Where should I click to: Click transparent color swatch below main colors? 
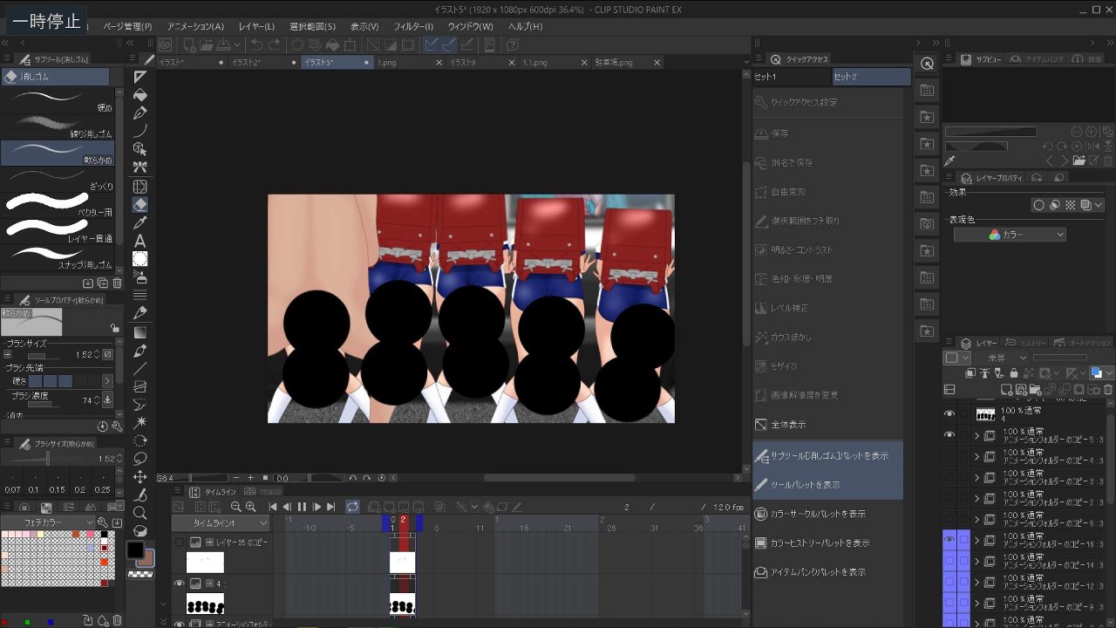click(139, 575)
